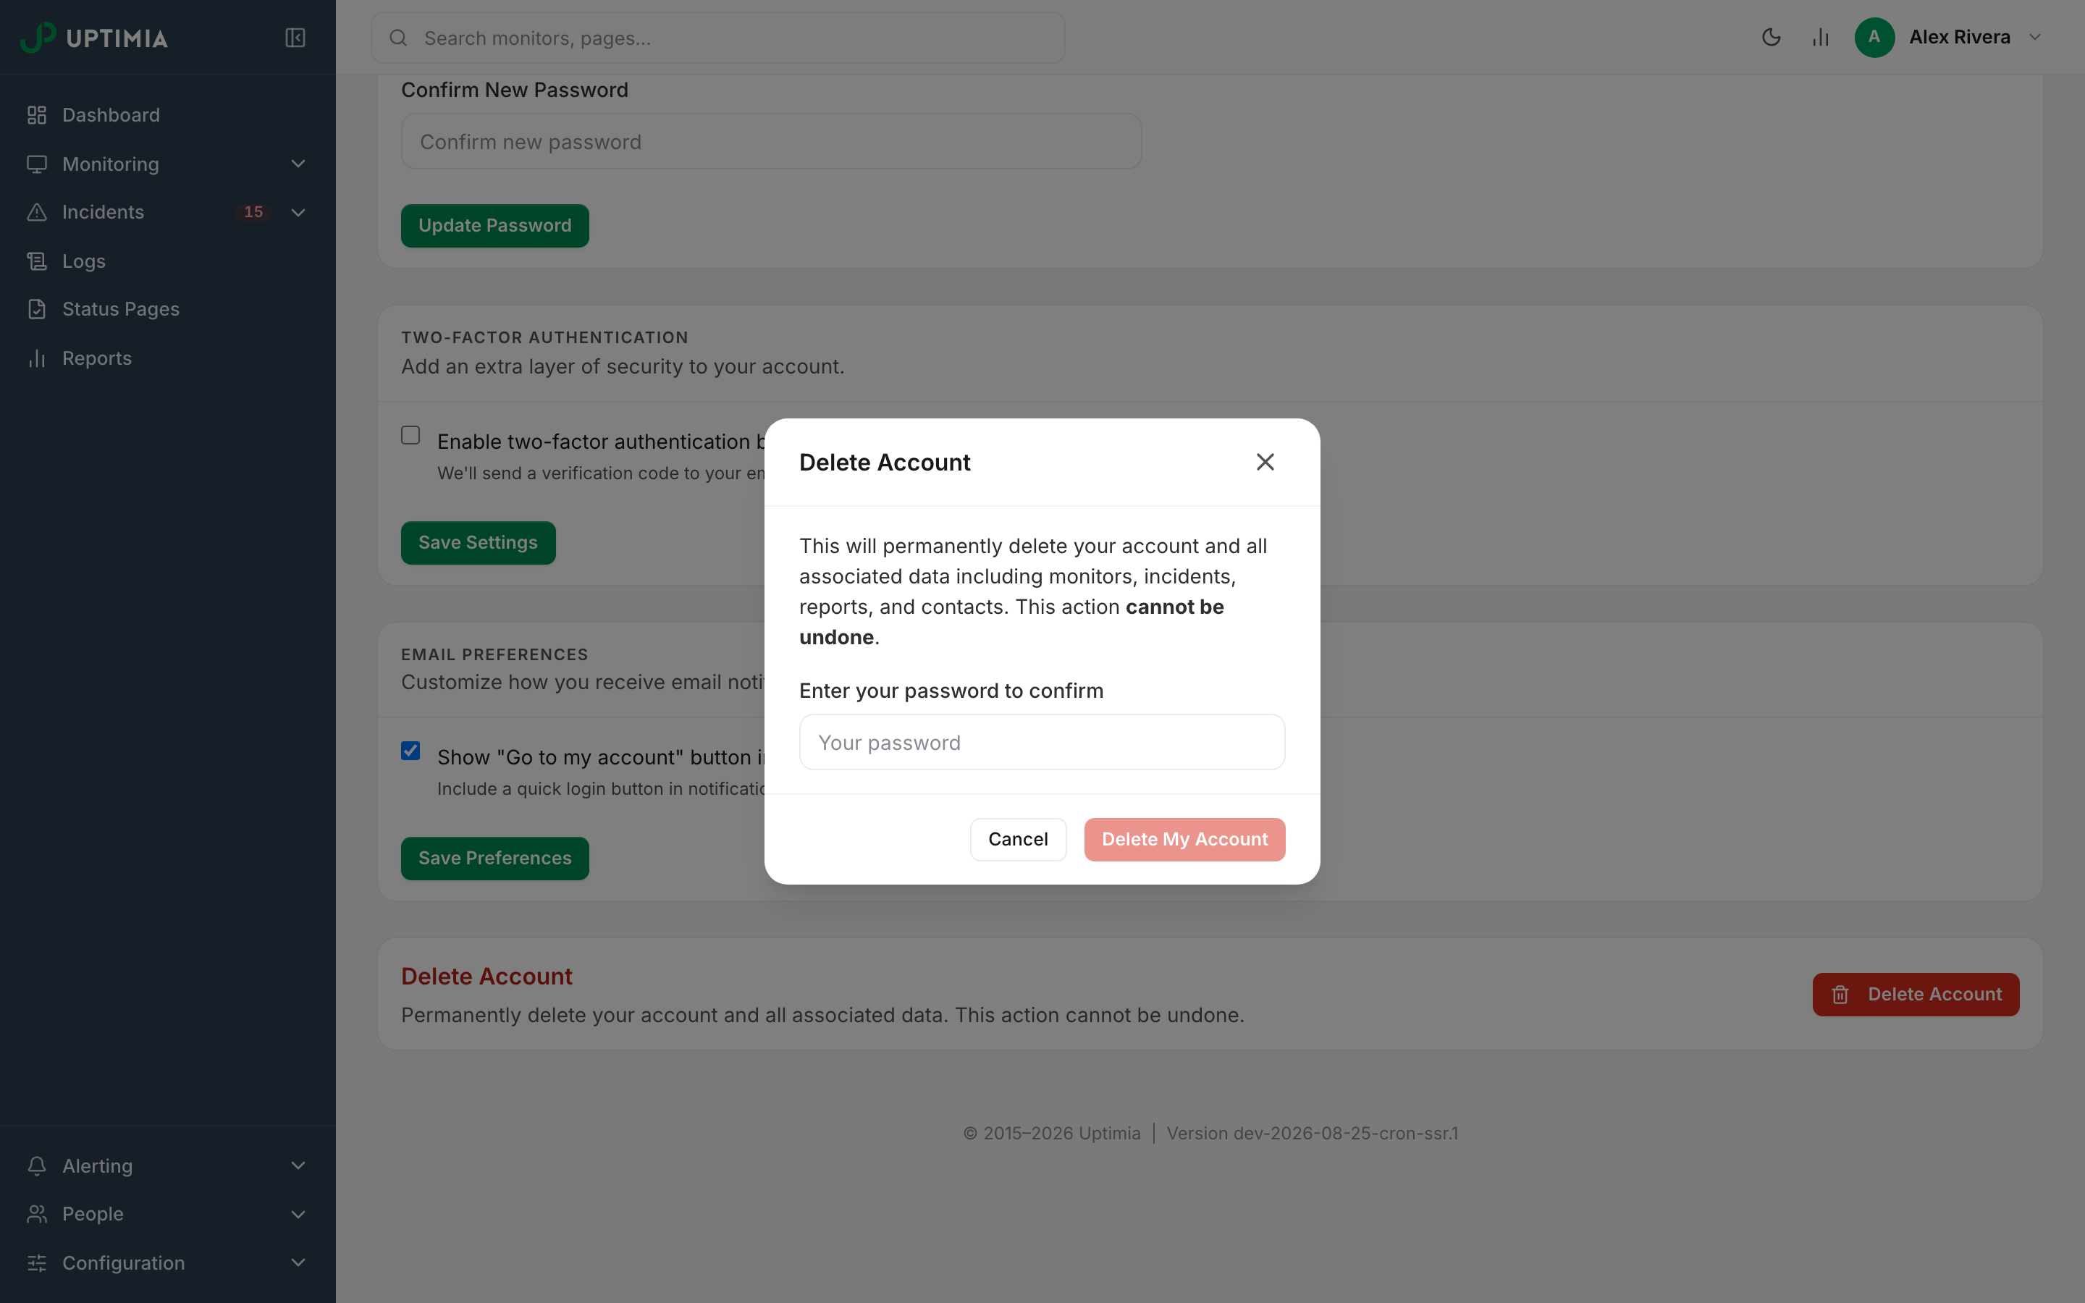Open Reports in the sidebar
The image size is (2085, 1303).
click(167, 358)
